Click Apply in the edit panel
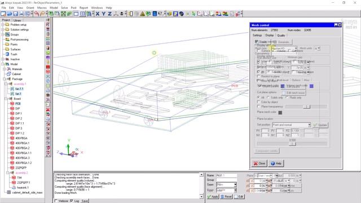The height and width of the screenshot is (203, 361). (x=213, y=197)
